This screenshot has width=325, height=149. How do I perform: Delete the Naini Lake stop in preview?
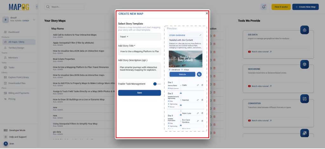coord(202,113)
